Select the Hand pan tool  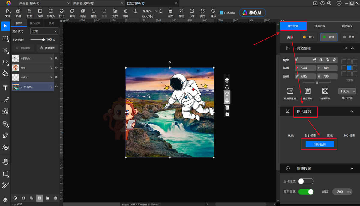click(5, 162)
